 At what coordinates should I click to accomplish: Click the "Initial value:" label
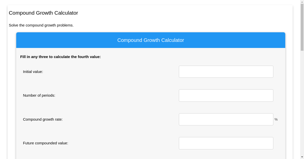pos(33,72)
